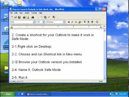This screenshot has width=129, height=97.
Task: Align text right
Action: 92,22
